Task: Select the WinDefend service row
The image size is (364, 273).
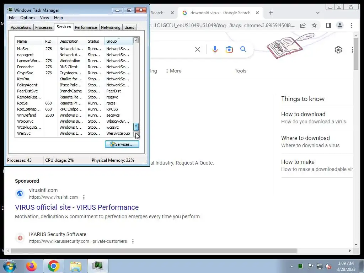Action: click(x=74, y=115)
